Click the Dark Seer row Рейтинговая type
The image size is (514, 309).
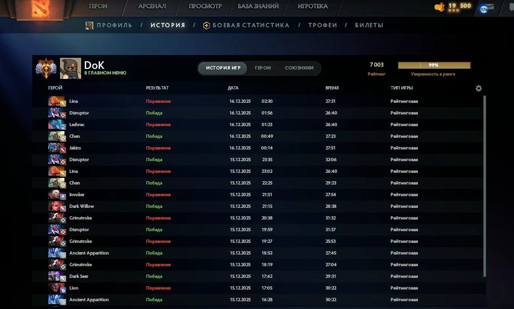coord(404,276)
